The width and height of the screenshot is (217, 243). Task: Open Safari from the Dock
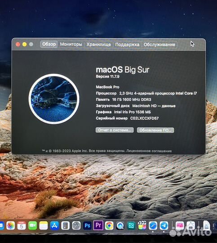coord(153,225)
